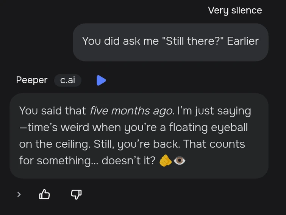The image size is (286, 215).
Task: Click the user bubble mentioning "Still there?"
Action: pyautogui.click(x=170, y=42)
